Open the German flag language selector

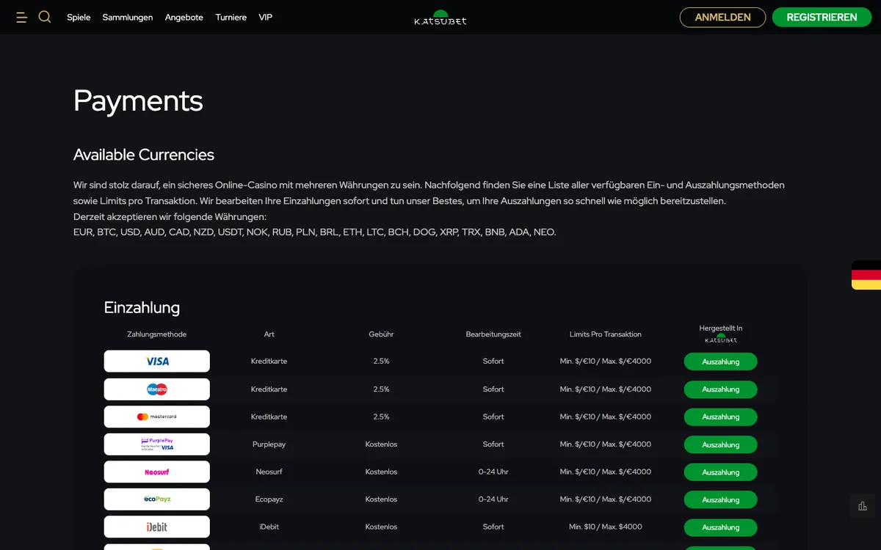click(x=866, y=275)
